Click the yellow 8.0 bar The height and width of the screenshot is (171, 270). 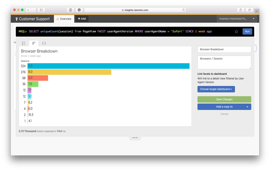click(x=69, y=72)
